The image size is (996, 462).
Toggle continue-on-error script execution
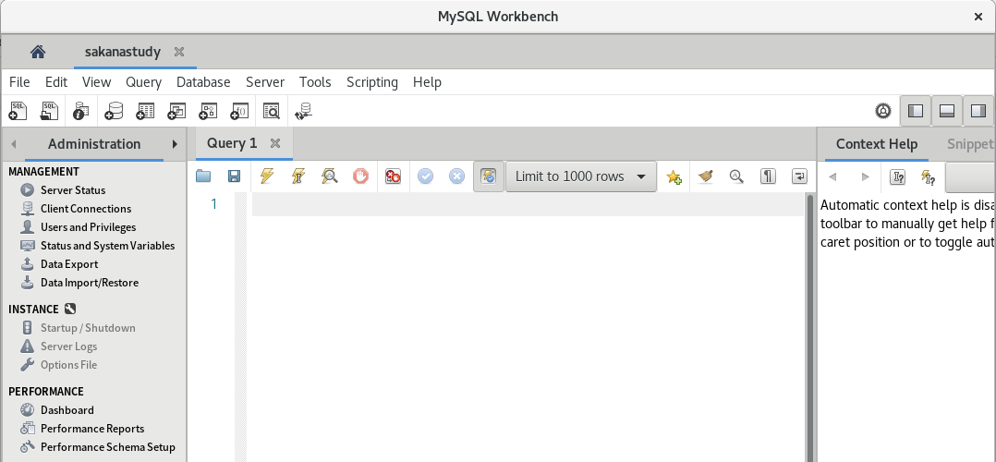pyautogui.click(x=393, y=176)
